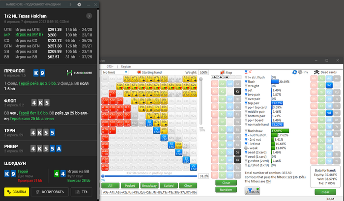The image size is (344, 201).
Task: Toggle the pocket 88 cell
Action: (x=149, y=123)
